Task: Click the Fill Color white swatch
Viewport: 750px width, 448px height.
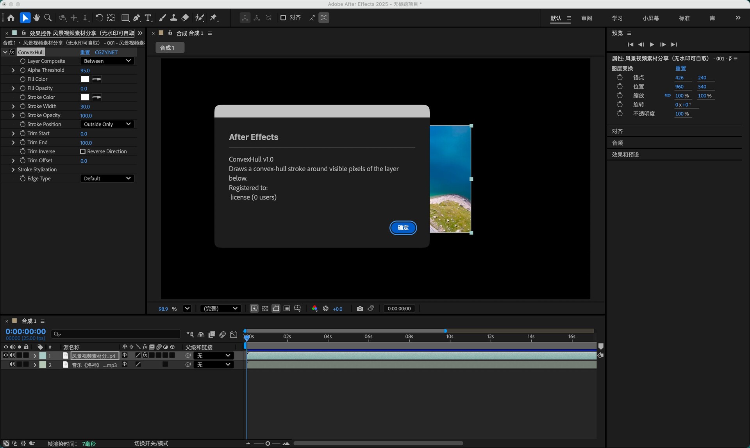Action: (85, 79)
